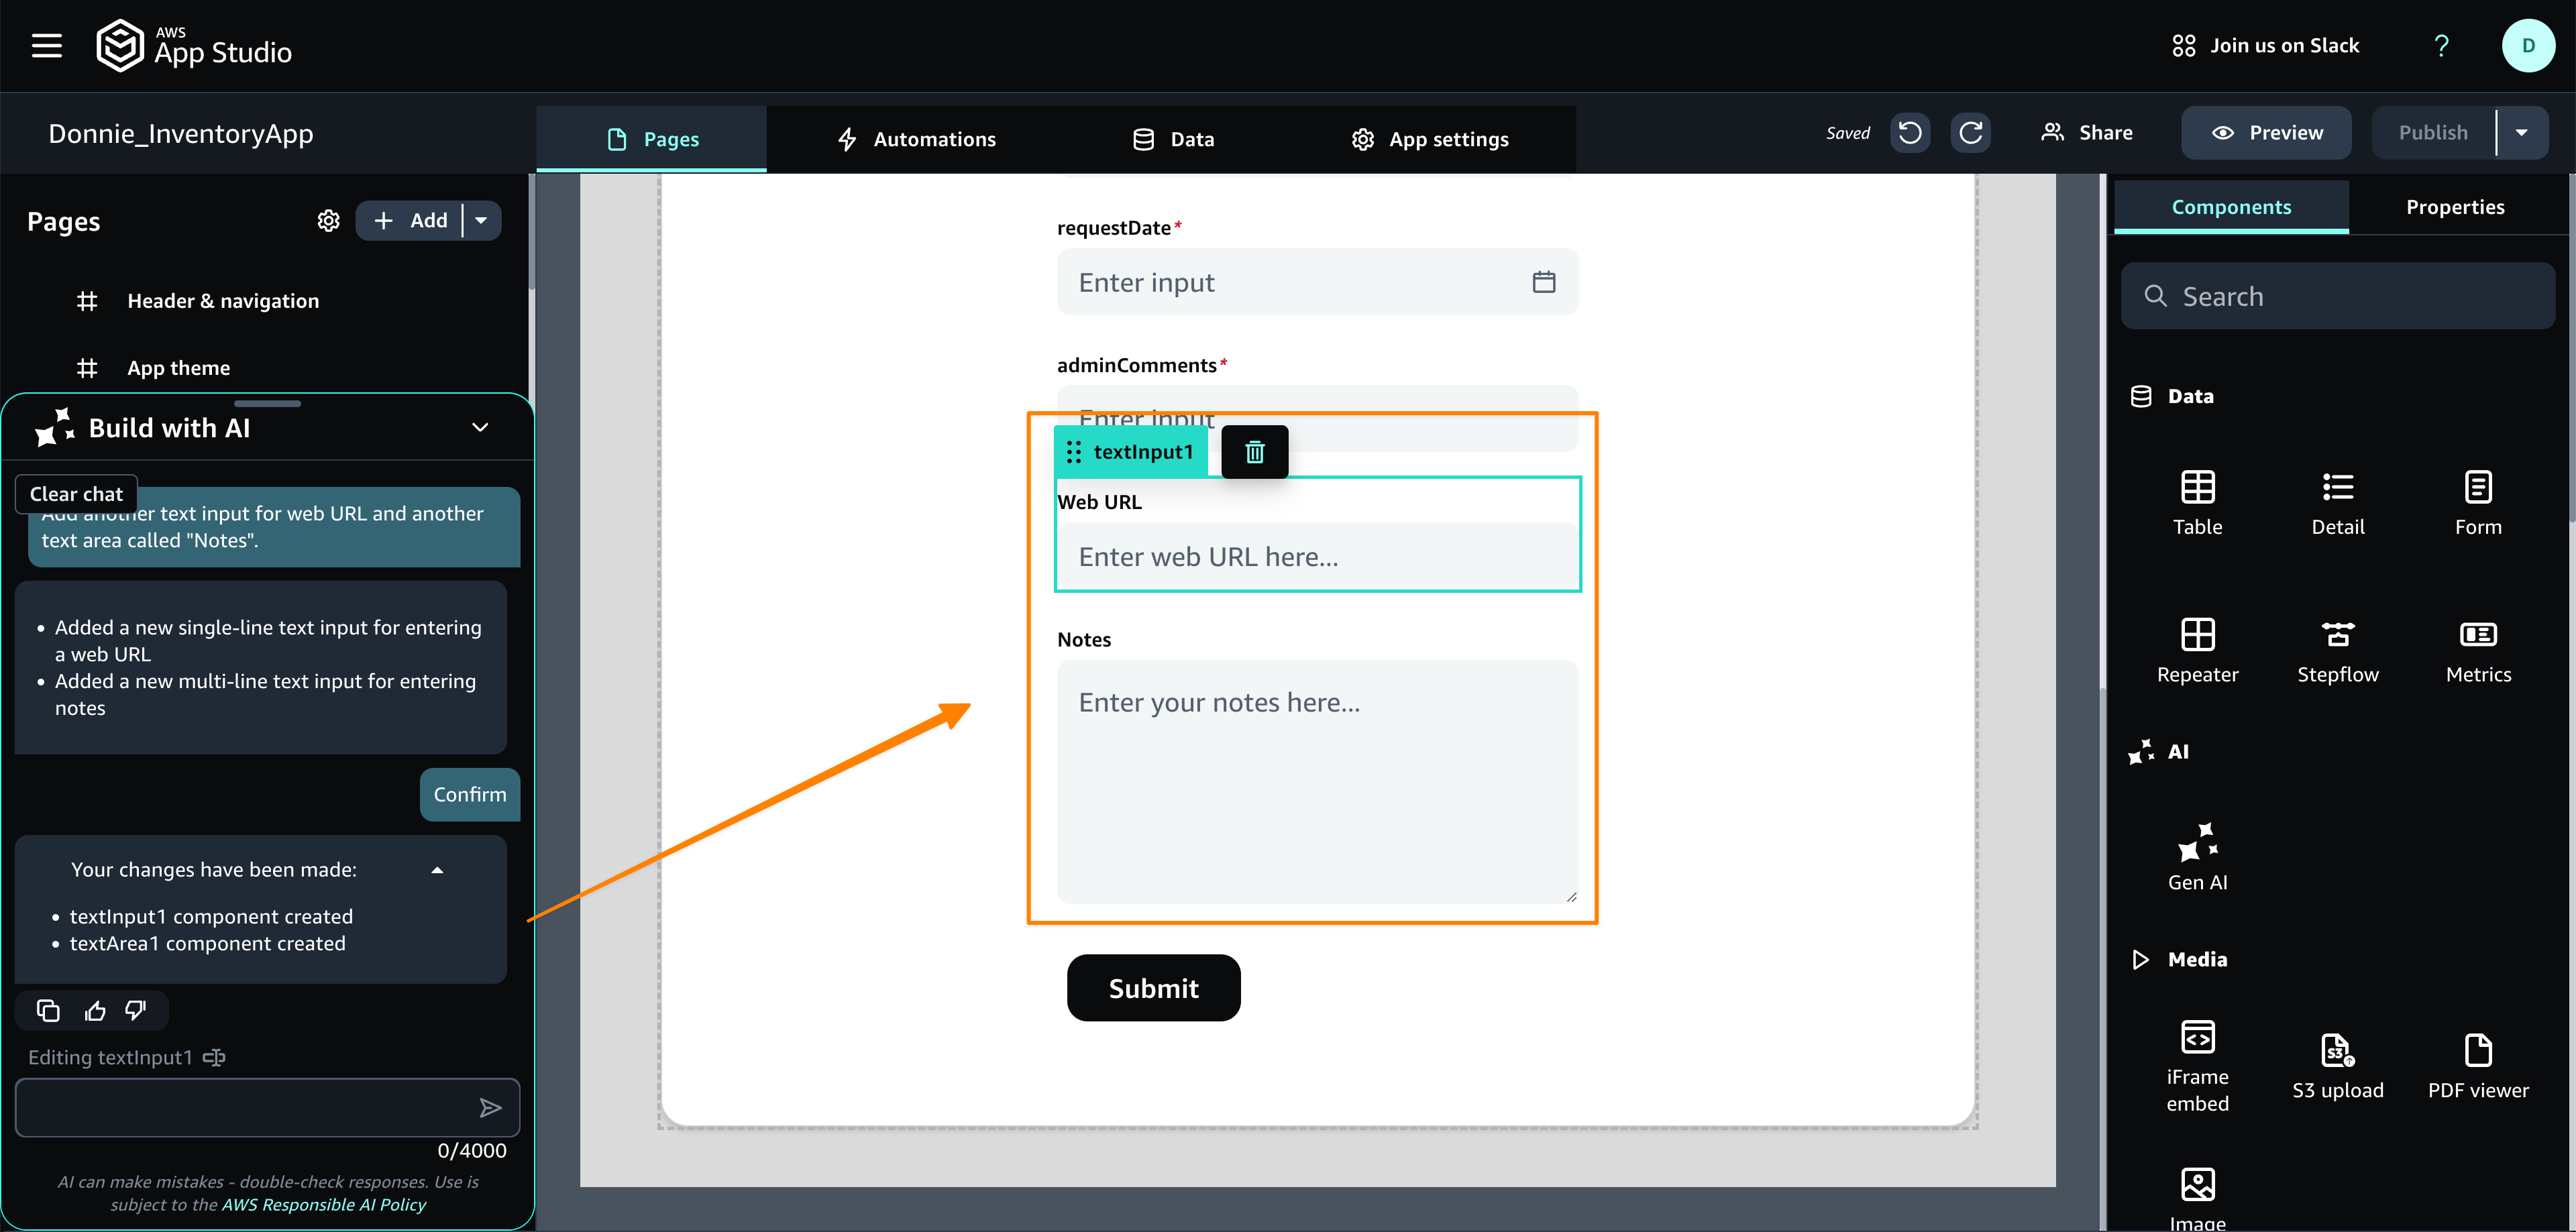Expand the Publish dropdown arrow
Screen dimensions: 2576x1232
2521,133
